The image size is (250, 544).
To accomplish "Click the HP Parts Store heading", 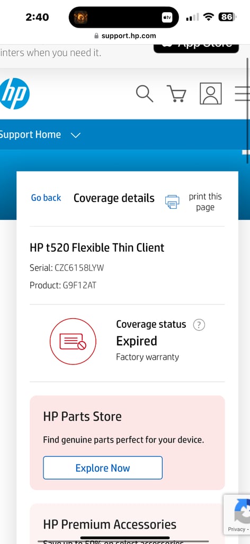I will [x=82, y=416].
